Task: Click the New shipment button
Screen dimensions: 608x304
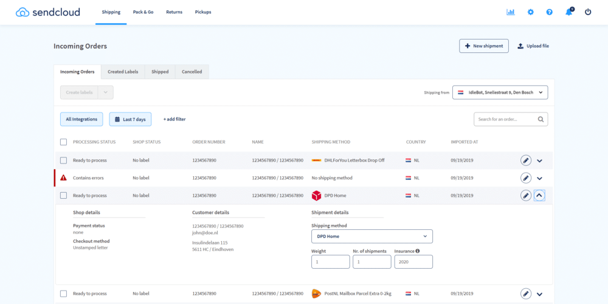Action: pyautogui.click(x=484, y=46)
